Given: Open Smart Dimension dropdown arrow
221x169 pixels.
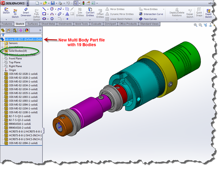Looking at the screenshot, I should tap(26, 19).
